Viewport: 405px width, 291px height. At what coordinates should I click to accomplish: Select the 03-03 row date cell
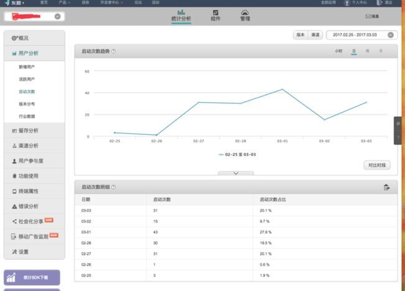click(86, 211)
